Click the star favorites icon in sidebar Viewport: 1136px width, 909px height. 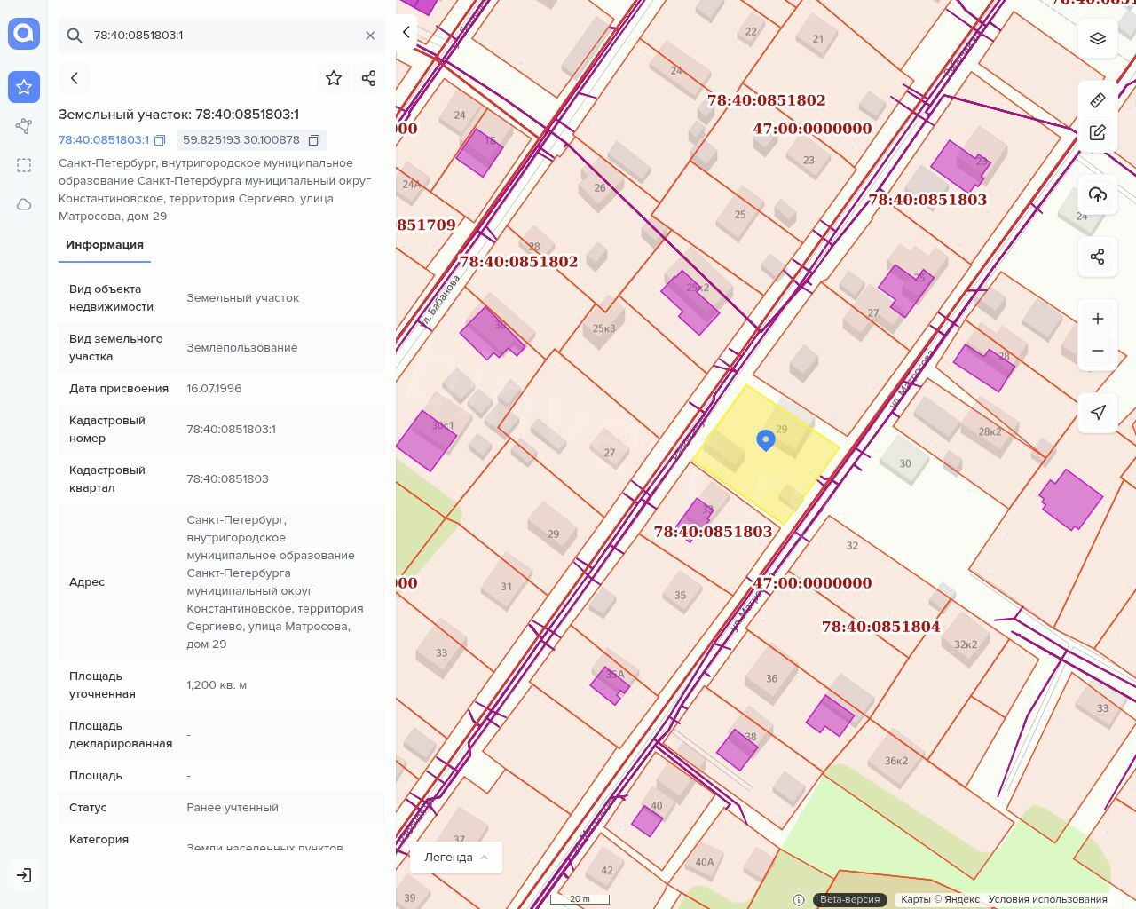coord(24,87)
